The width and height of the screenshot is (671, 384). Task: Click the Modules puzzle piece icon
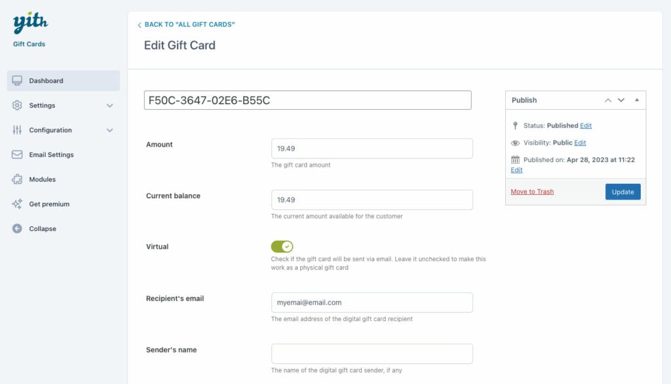click(17, 179)
